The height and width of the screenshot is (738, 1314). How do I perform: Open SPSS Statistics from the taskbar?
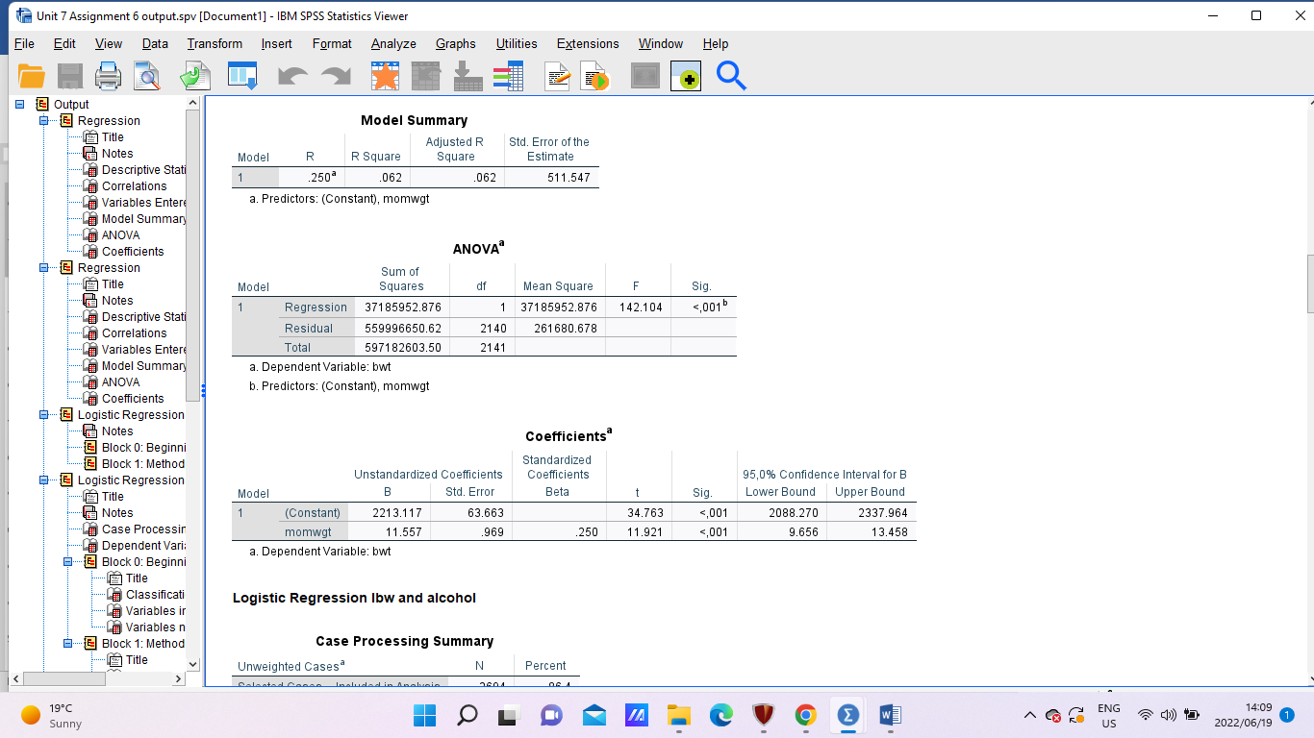pyautogui.click(x=846, y=715)
